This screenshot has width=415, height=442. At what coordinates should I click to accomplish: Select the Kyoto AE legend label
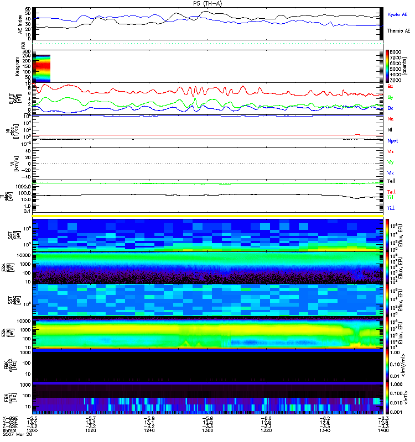tap(397, 14)
